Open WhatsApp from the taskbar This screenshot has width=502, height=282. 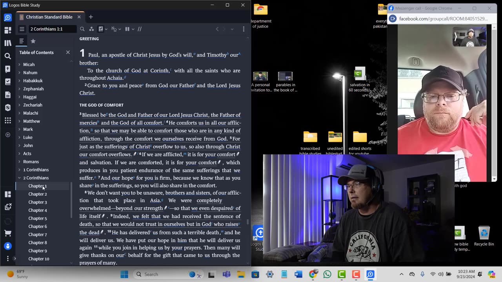tap(327, 274)
